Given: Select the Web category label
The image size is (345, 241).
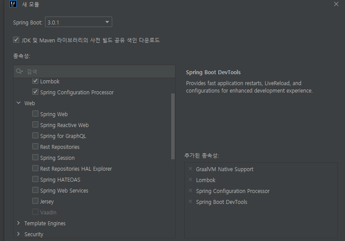Looking at the screenshot, I should 30,103.
